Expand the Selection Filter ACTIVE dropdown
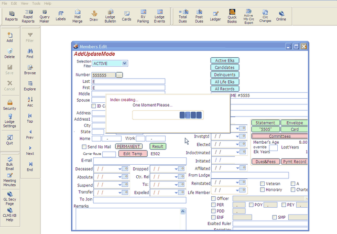The width and height of the screenshot is (337, 234). click(x=124, y=63)
